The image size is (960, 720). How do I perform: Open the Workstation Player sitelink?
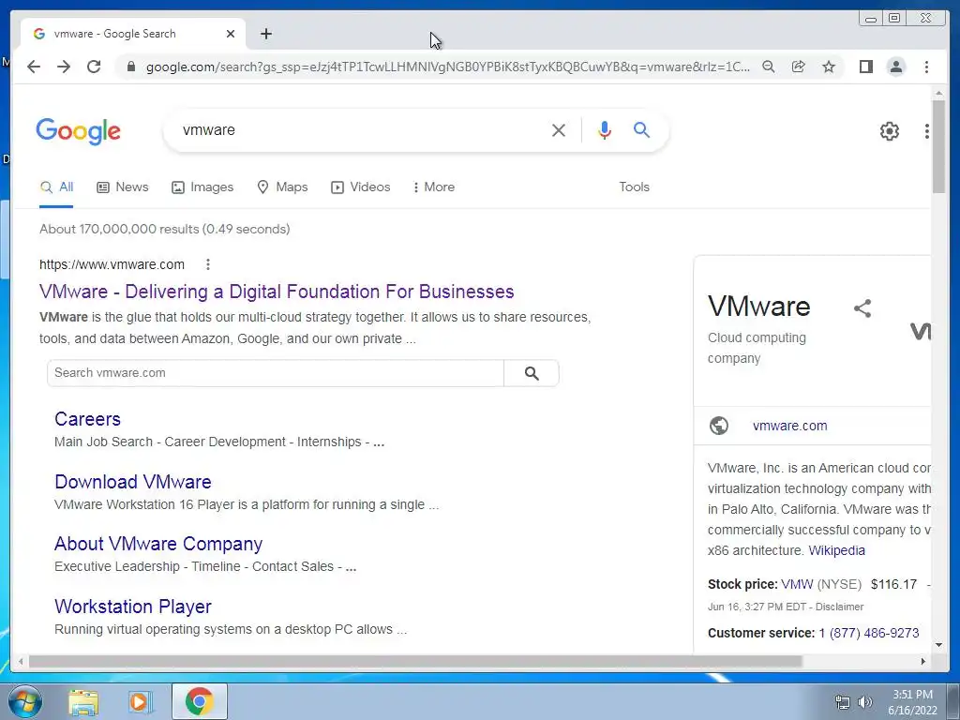coord(133,607)
